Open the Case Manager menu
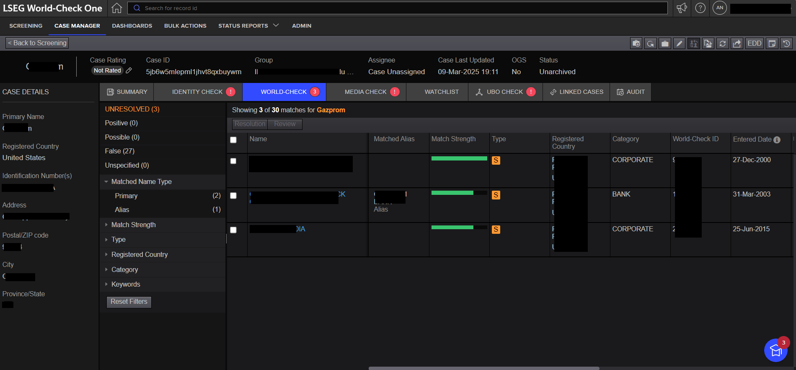Viewport: 796px width, 370px height. 77,26
